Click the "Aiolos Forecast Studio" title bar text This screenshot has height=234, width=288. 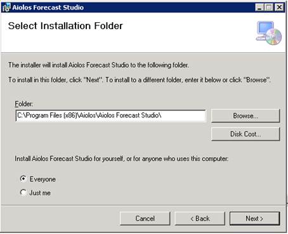tap(48, 8)
